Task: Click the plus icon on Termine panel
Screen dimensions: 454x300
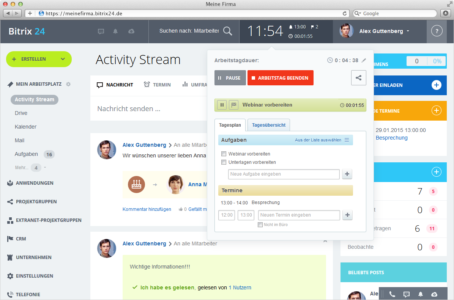Action: tap(436, 110)
